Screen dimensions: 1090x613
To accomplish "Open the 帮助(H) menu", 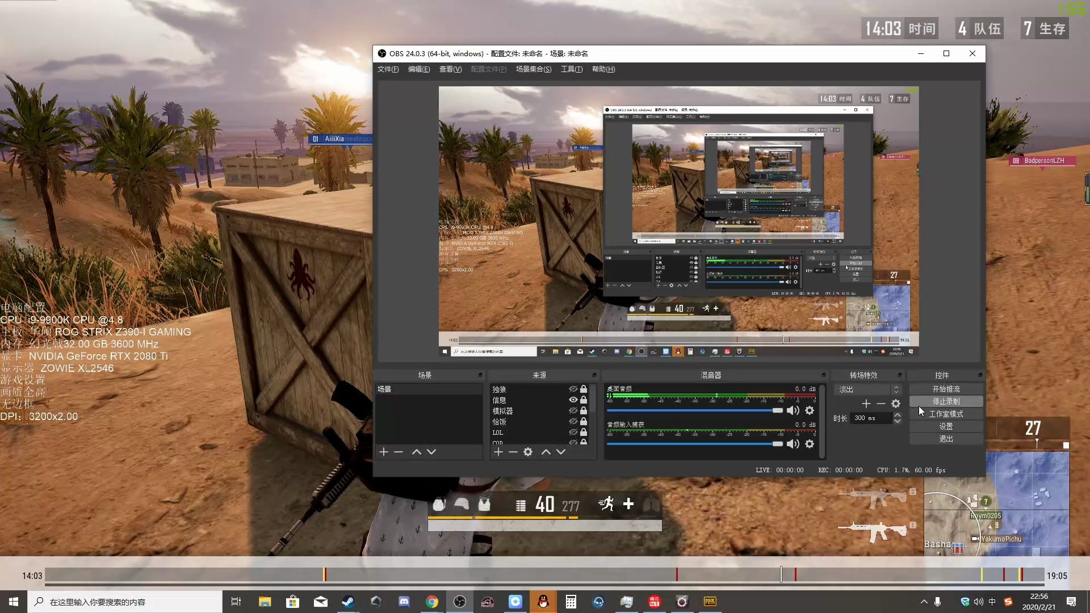I will point(603,69).
